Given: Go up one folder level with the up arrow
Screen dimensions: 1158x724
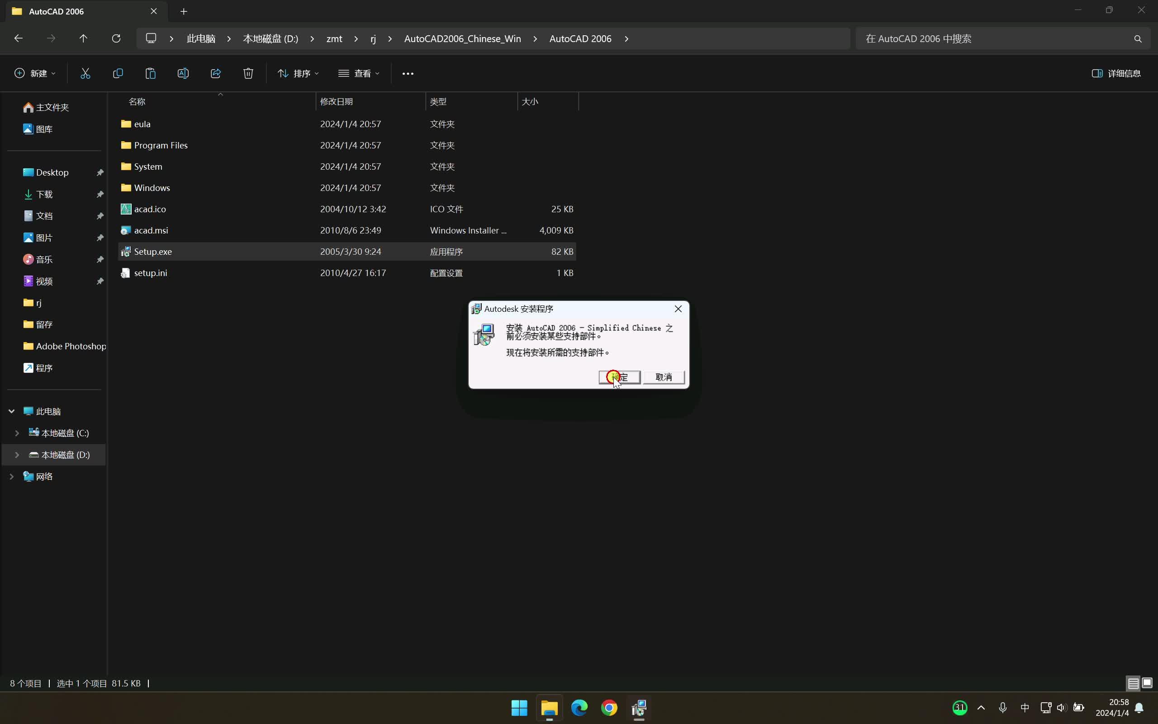Looking at the screenshot, I should [83, 38].
